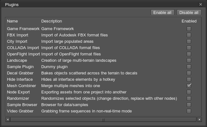Click the Name column header
Viewport: 207px width, 127px height.
click(13, 21)
